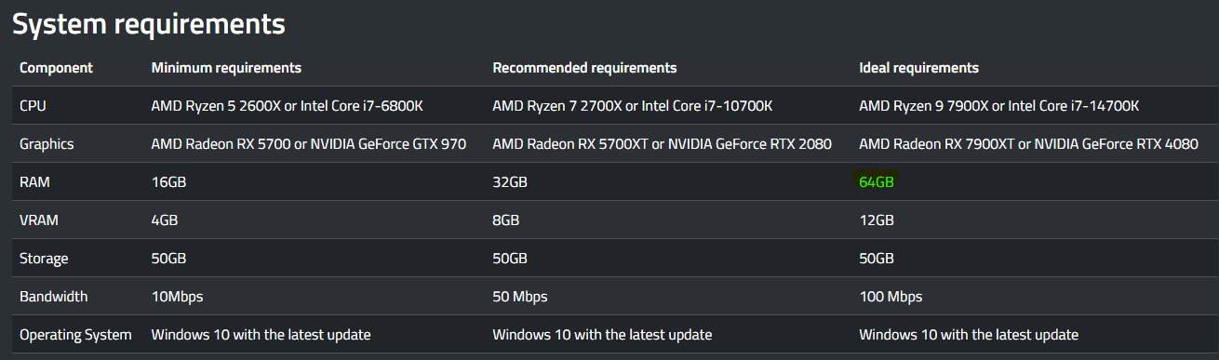This screenshot has width=1219, height=360.
Task: Click the Minimum requirements column header
Action: pos(226,68)
